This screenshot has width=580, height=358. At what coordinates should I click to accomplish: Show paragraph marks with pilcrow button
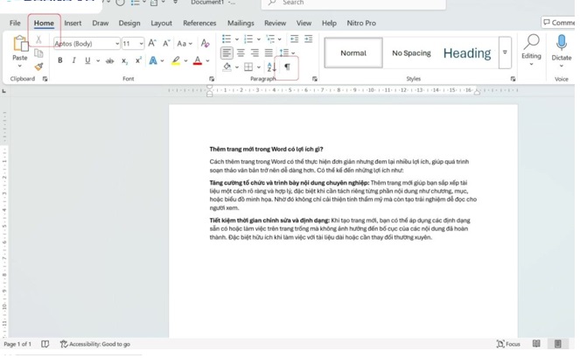(x=287, y=67)
